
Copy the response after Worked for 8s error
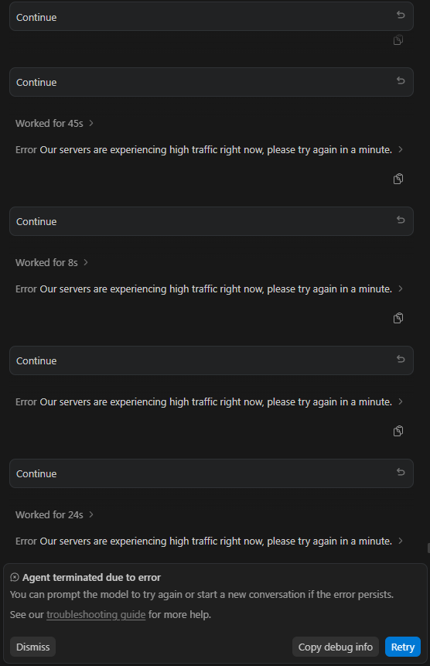[x=398, y=318]
